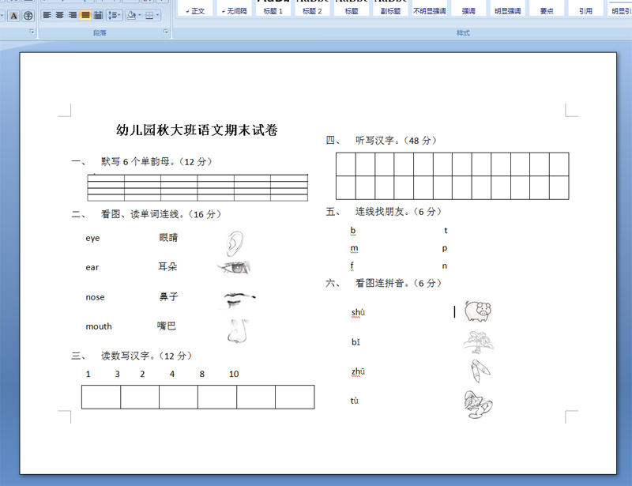Align paragraph text to the left
The width and height of the screenshot is (632, 486).
[x=47, y=15]
